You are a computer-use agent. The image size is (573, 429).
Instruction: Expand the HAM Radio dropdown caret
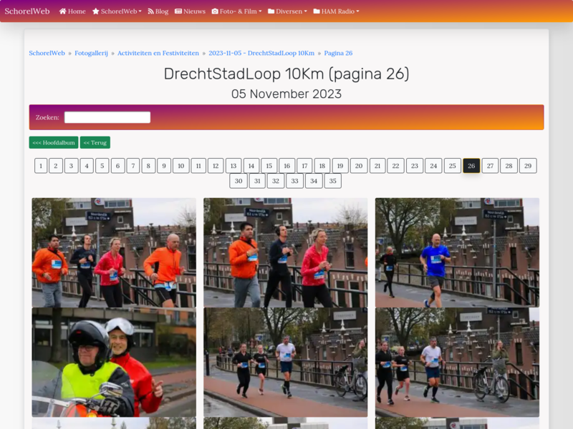357,11
